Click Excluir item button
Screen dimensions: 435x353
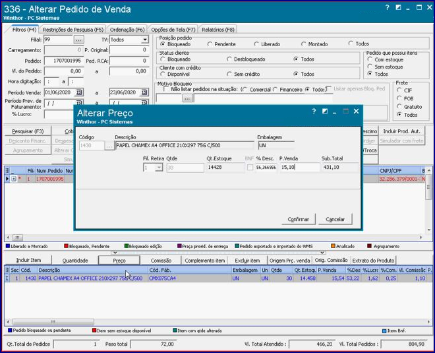pyautogui.click(x=247, y=261)
